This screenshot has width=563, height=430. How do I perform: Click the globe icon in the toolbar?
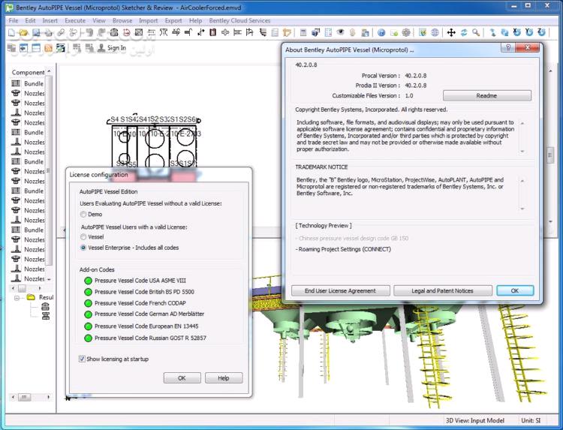pyautogui.click(x=435, y=33)
